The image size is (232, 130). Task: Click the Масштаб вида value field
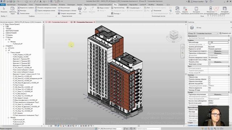coord(218,42)
